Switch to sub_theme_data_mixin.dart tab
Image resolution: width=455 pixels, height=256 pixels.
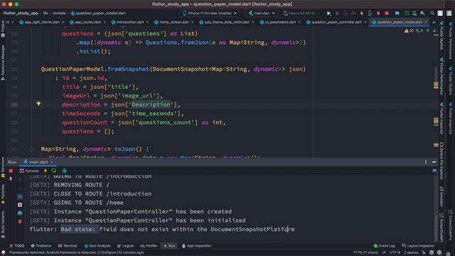[227, 22]
